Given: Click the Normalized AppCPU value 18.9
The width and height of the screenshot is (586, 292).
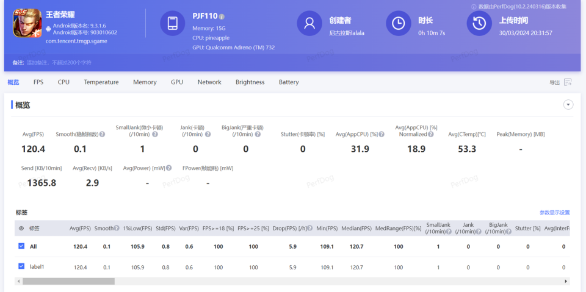Looking at the screenshot, I should point(416,149).
